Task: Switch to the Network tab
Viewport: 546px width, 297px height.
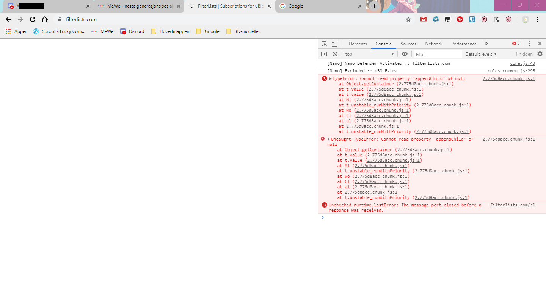Action: coord(434,44)
